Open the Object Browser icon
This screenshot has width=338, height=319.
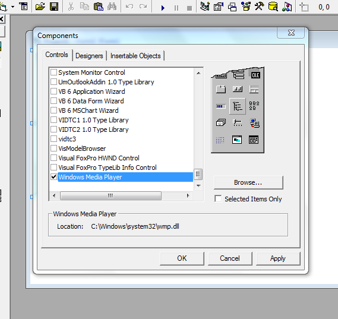(x=246, y=7)
